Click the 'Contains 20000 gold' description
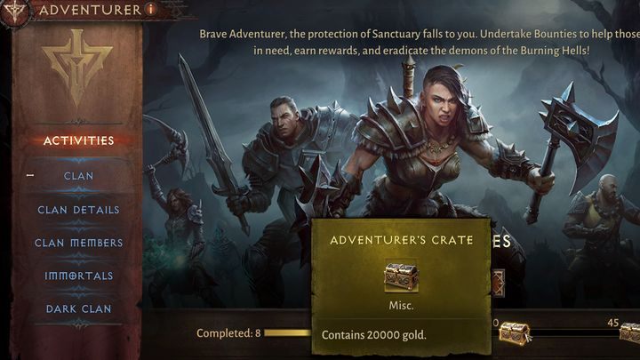The height and width of the screenshot is (360, 640). click(373, 335)
